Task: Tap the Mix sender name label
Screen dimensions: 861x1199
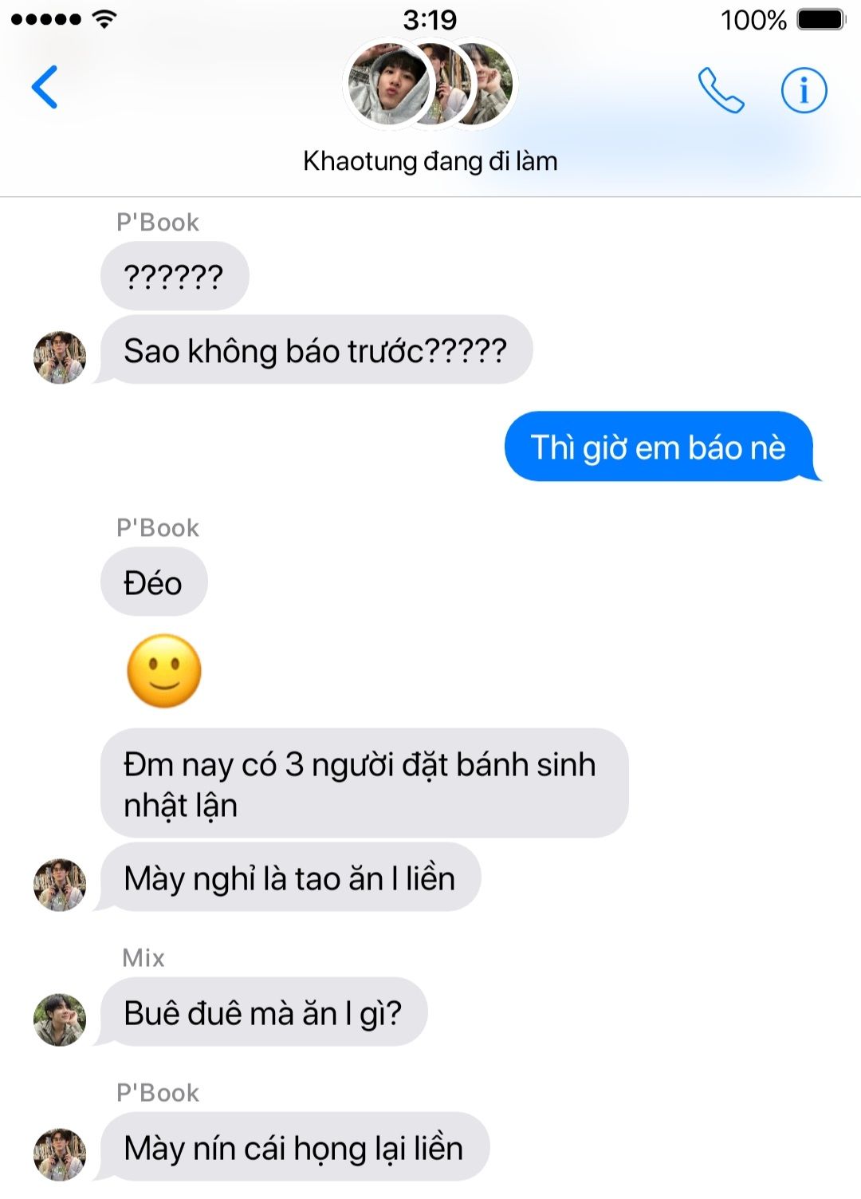Action: click(x=143, y=957)
